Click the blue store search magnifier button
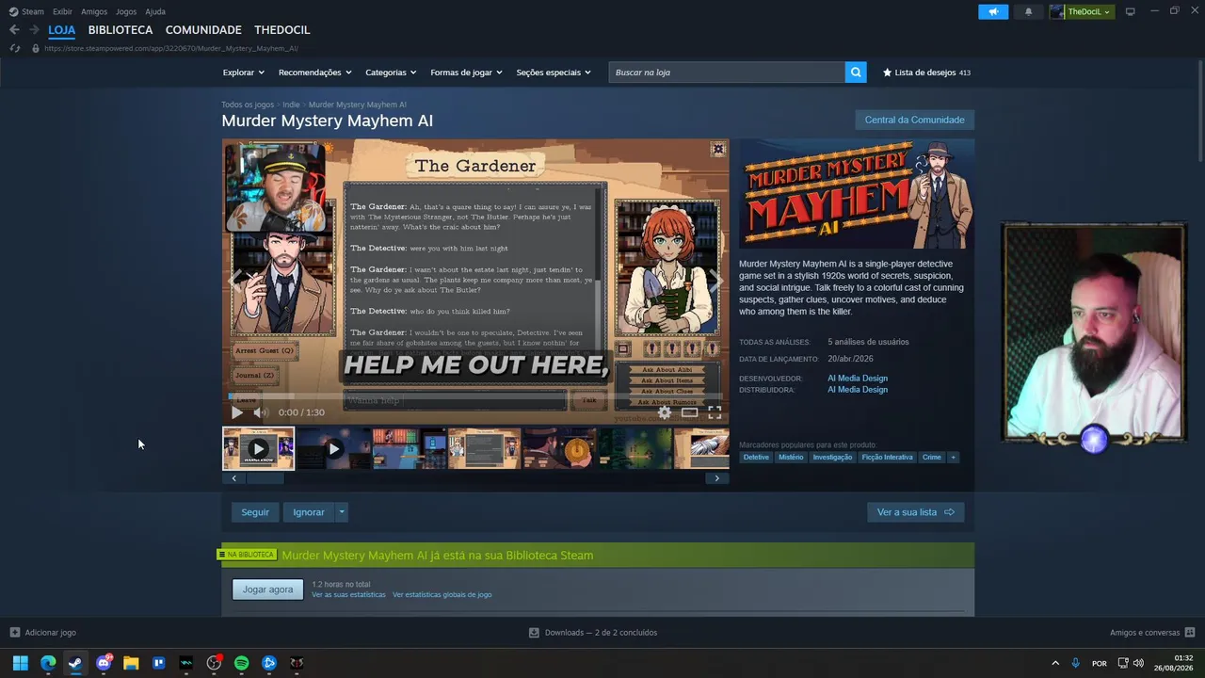Screen dimensions: 1205x678 pos(856,73)
